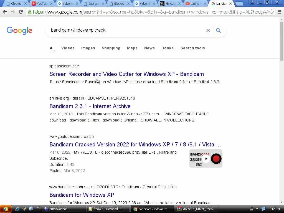
Task: Expand hidden tray icons chevron
Action: coord(257,209)
